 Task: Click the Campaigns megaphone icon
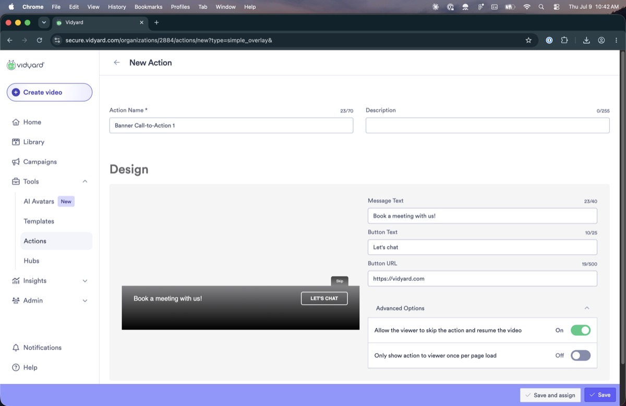[x=16, y=162]
